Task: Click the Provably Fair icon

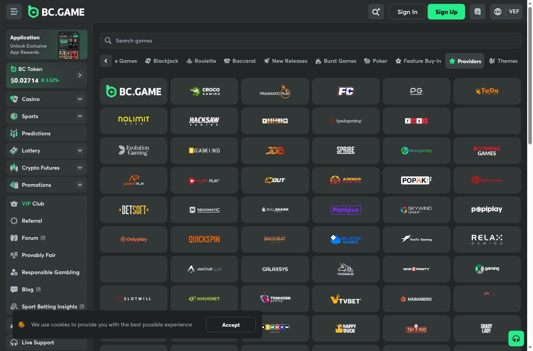Action: point(14,255)
